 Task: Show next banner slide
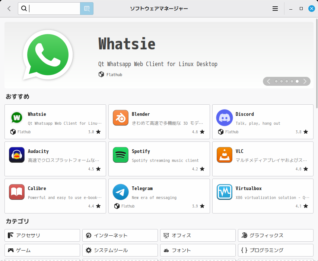305,81
